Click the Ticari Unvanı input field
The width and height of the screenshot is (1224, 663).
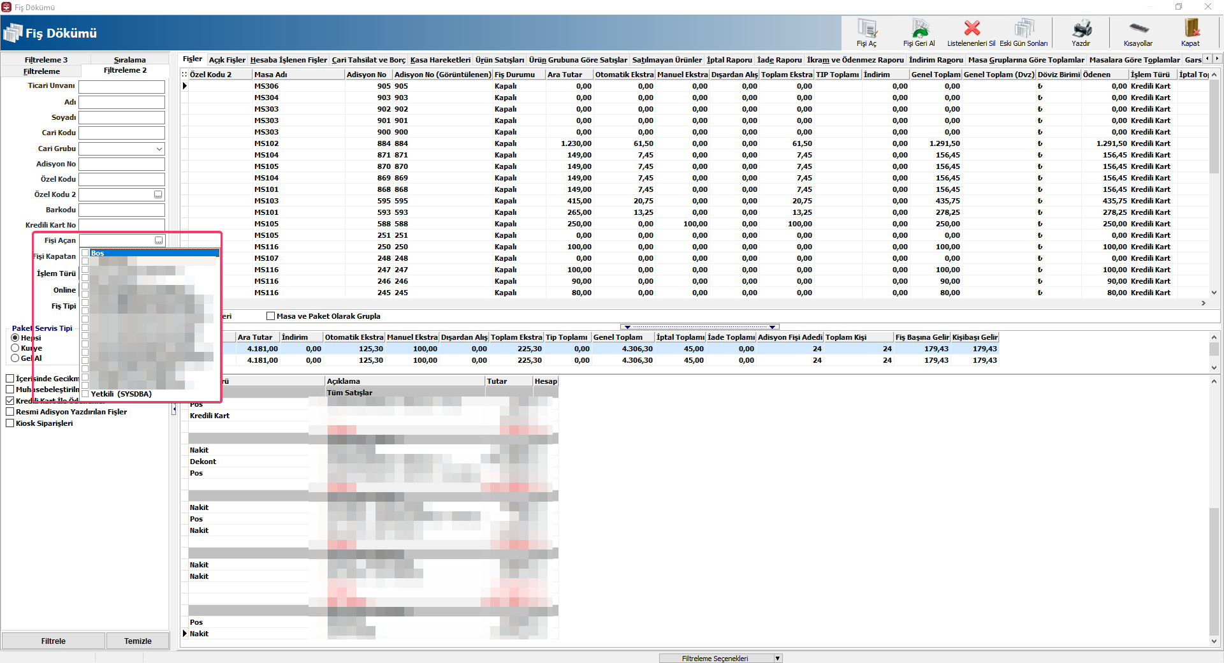pos(121,87)
